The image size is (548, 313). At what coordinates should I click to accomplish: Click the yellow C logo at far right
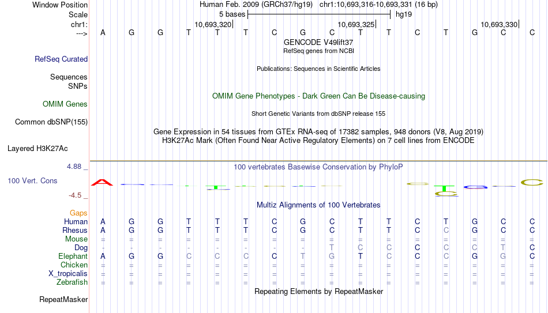tap(532, 182)
